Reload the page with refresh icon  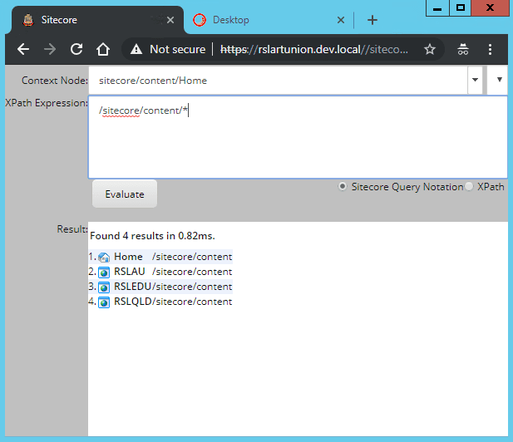pyautogui.click(x=76, y=49)
